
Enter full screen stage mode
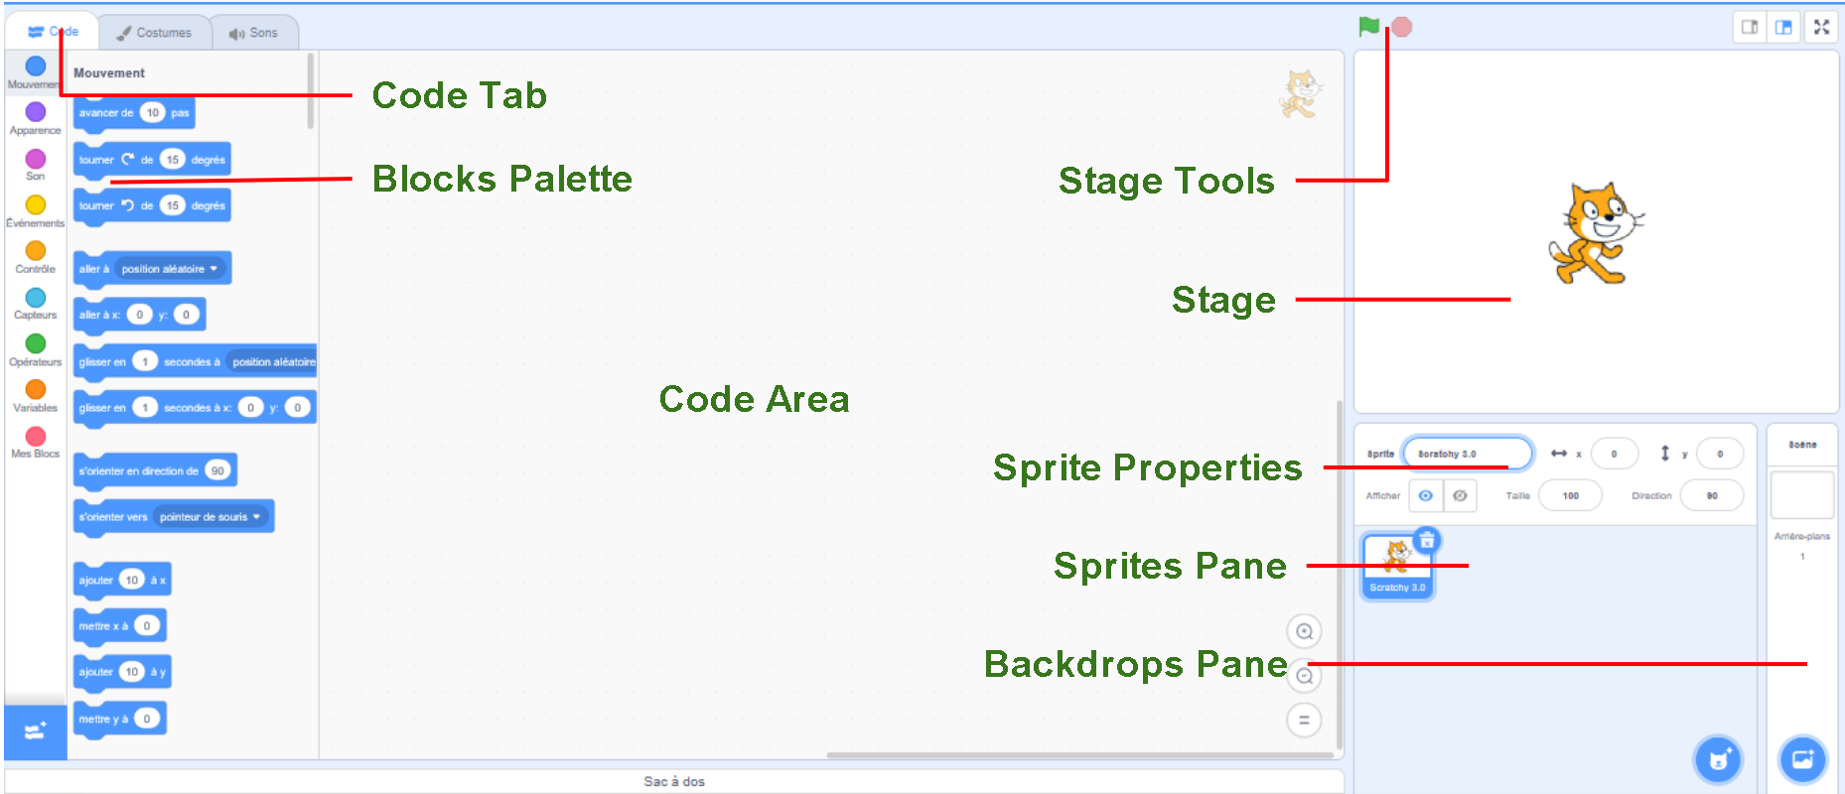(1821, 28)
